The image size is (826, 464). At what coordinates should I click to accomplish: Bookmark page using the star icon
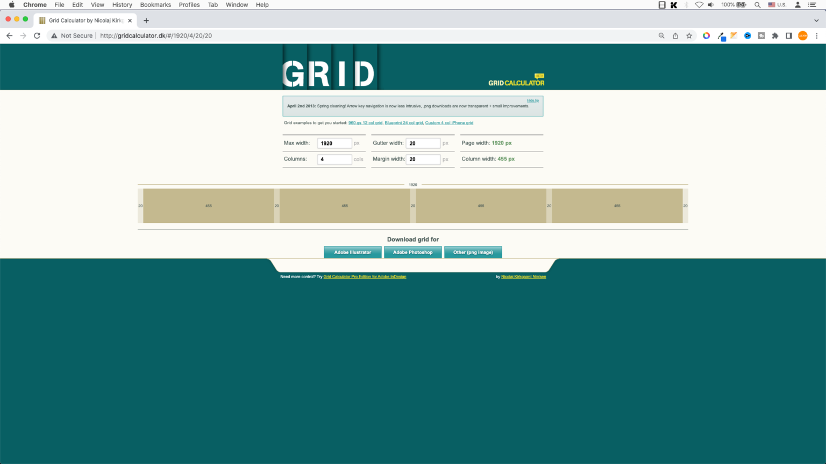(x=689, y=35)
